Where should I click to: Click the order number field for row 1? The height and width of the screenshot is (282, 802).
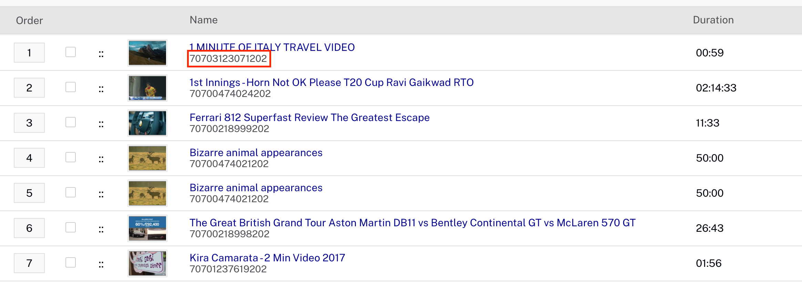click(29, 53)
